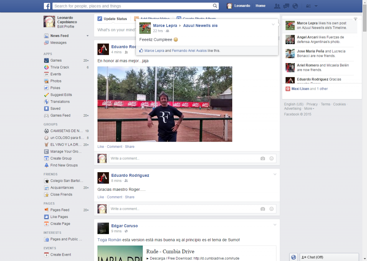Collapse the ticker panel arrow
This screenshot has height=261, width=367.
tap(355, 19)
